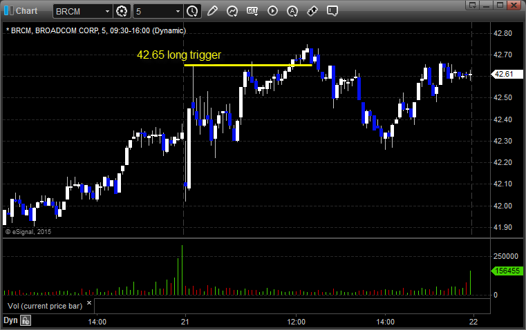Click the 42.70 price axis label
The height and width of the screenshot is (330, 526).
(503, 55)
